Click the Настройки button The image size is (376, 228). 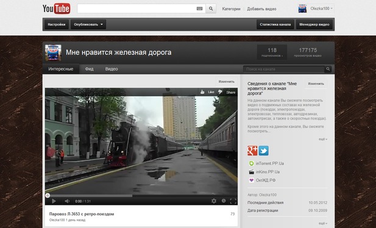(57, 24)
